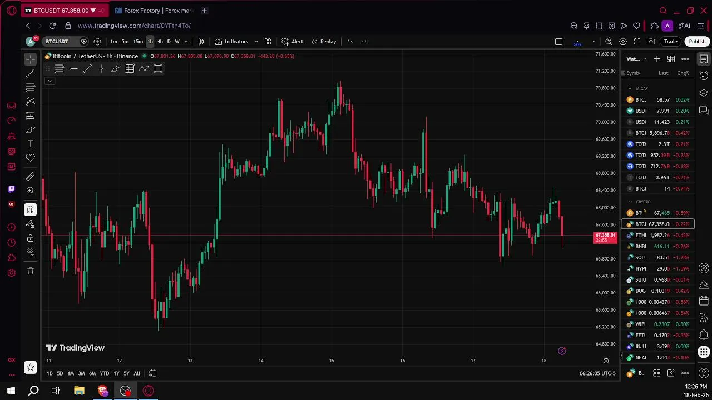Switch to 1m timeframe

tap(113, 42)
